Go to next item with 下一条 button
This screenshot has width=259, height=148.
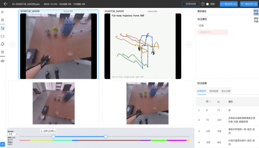(x=249, y=4)
